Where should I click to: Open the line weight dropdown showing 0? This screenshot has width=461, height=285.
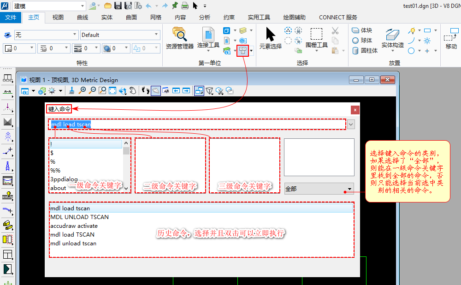pos(86,48)
